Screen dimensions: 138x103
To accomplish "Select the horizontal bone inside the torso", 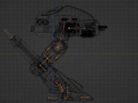I will point(77,28).
